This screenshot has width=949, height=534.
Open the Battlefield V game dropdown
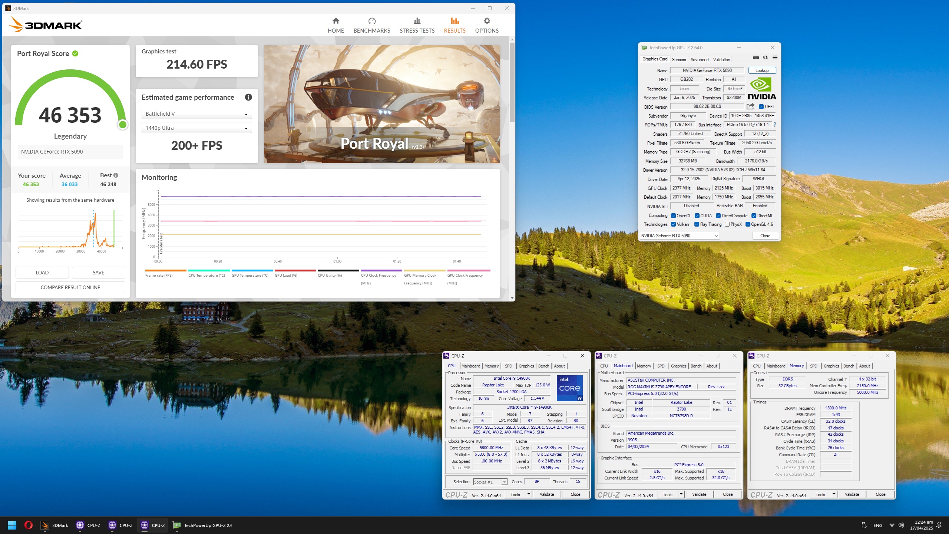click(196, 114)
